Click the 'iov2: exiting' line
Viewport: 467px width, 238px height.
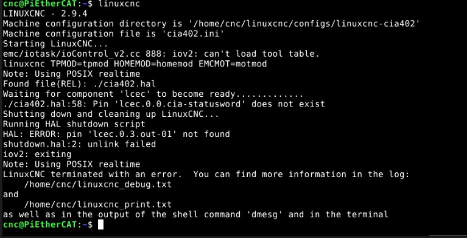(x=37, y=154)
